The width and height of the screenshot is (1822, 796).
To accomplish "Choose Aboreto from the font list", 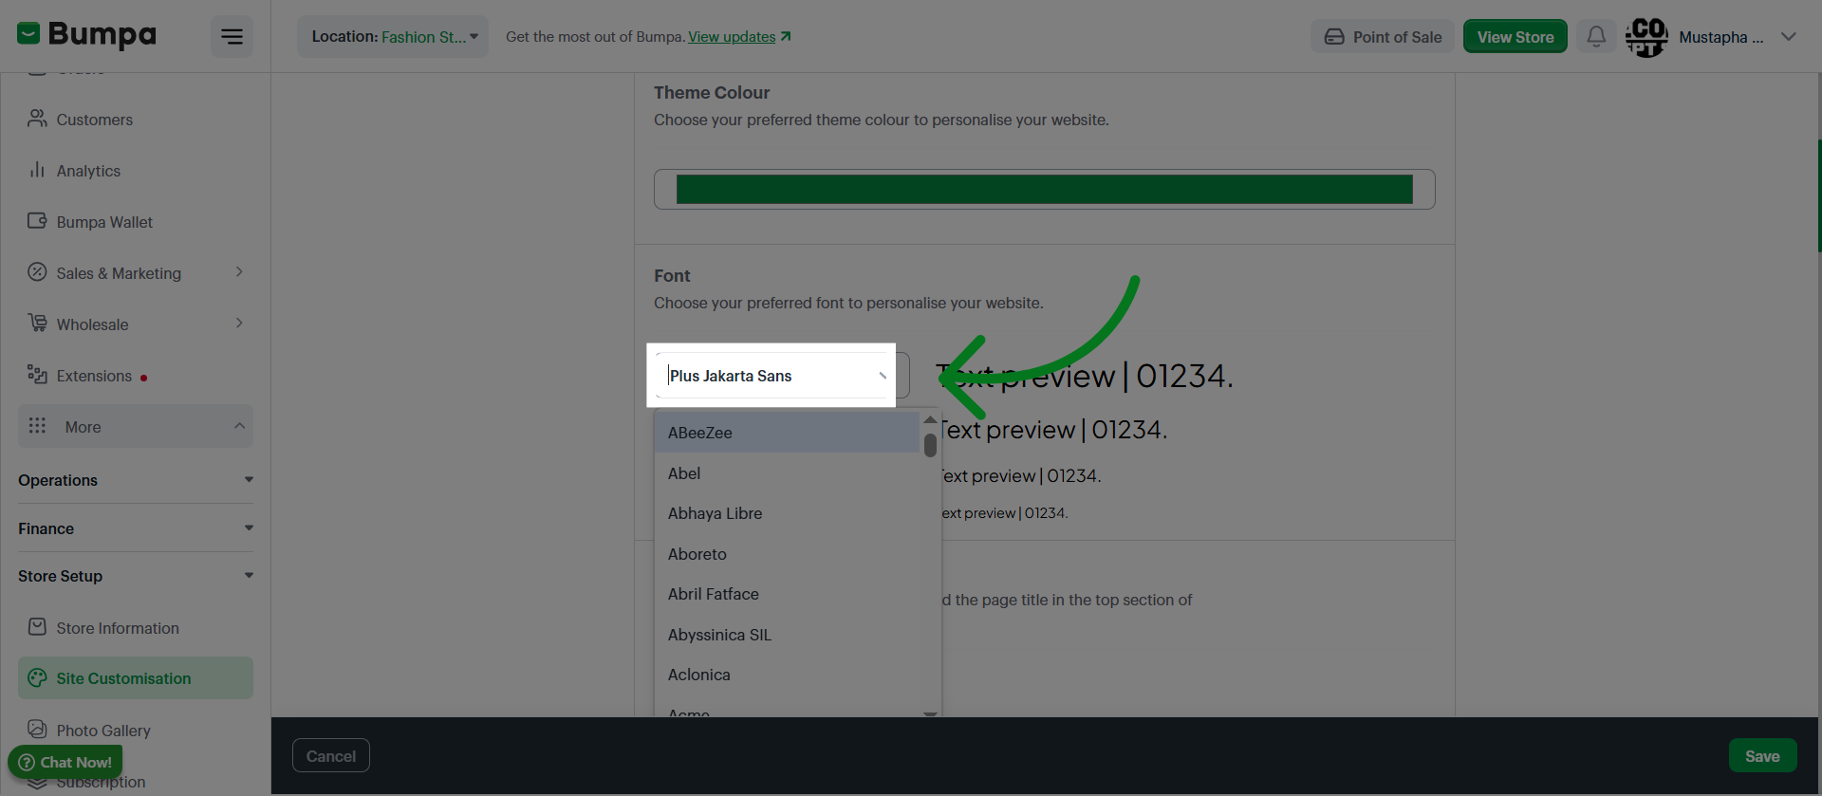I will pos(787,554).
